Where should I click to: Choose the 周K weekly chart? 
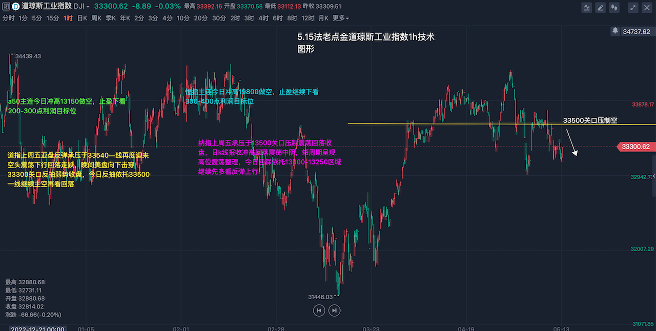[96, 18]
